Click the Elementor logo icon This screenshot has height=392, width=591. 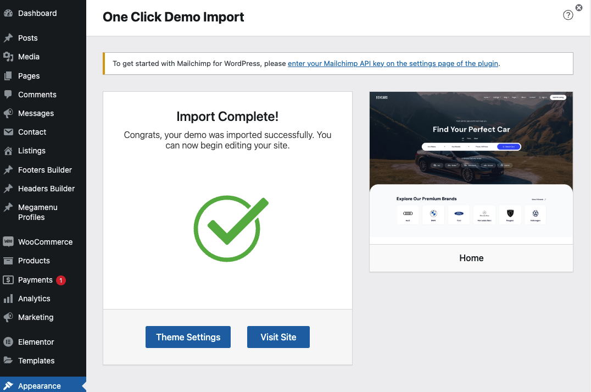coord(8,342)
